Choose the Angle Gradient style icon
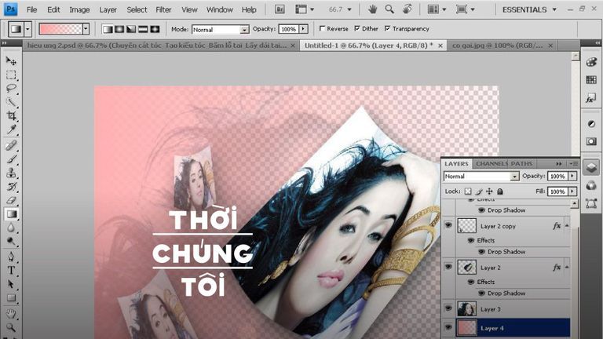Screen dimensions: 603x339 [x=131, y=29]
